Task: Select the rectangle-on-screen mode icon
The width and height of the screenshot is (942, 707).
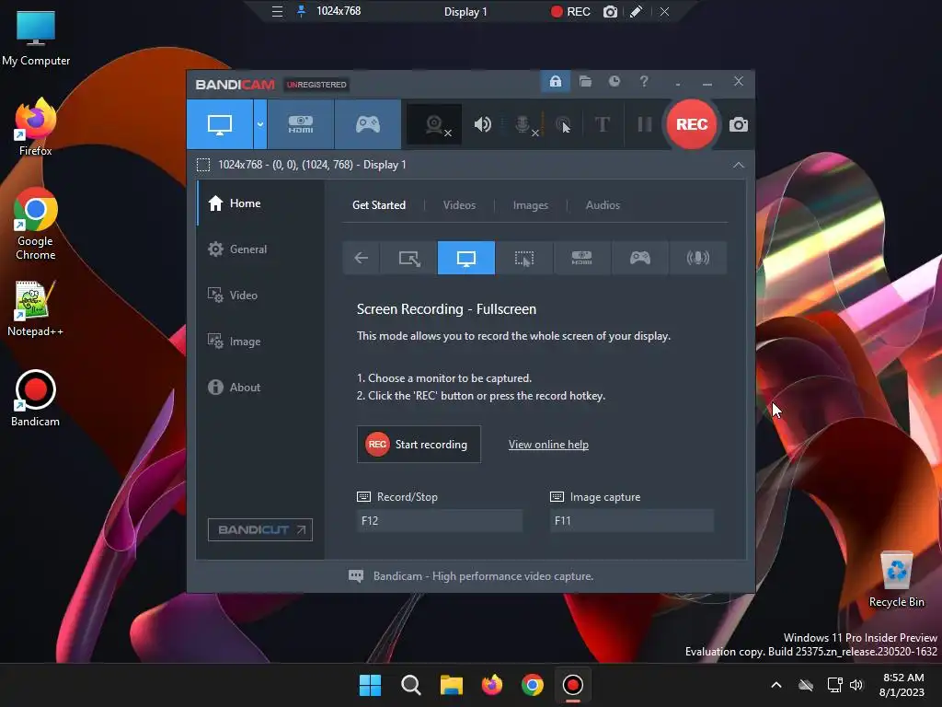Action: (x=409, y=258)
